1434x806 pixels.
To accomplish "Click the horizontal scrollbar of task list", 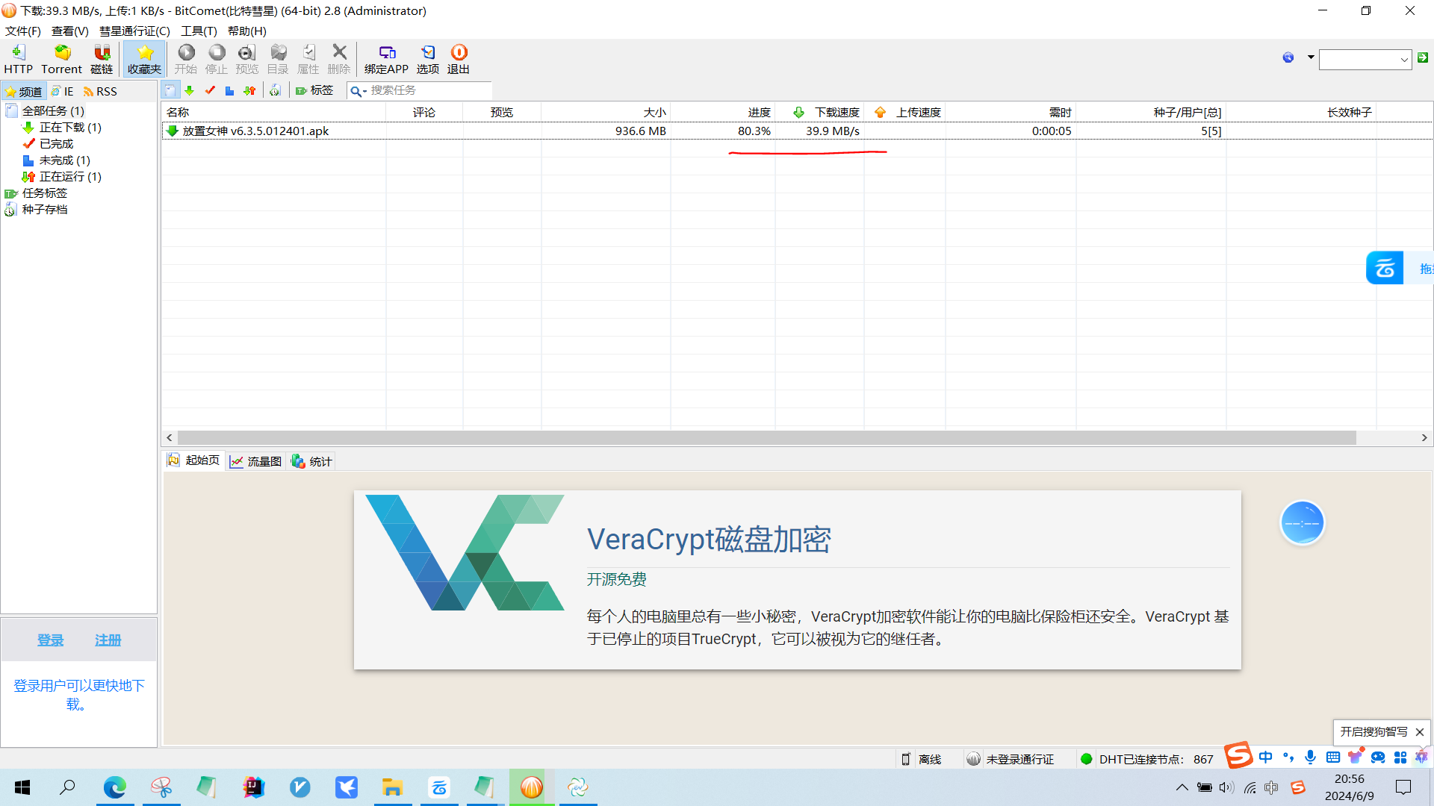I will click(766, 438).
